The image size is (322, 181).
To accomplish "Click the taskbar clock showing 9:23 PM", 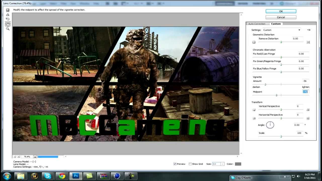I will [x=309, y=176].
